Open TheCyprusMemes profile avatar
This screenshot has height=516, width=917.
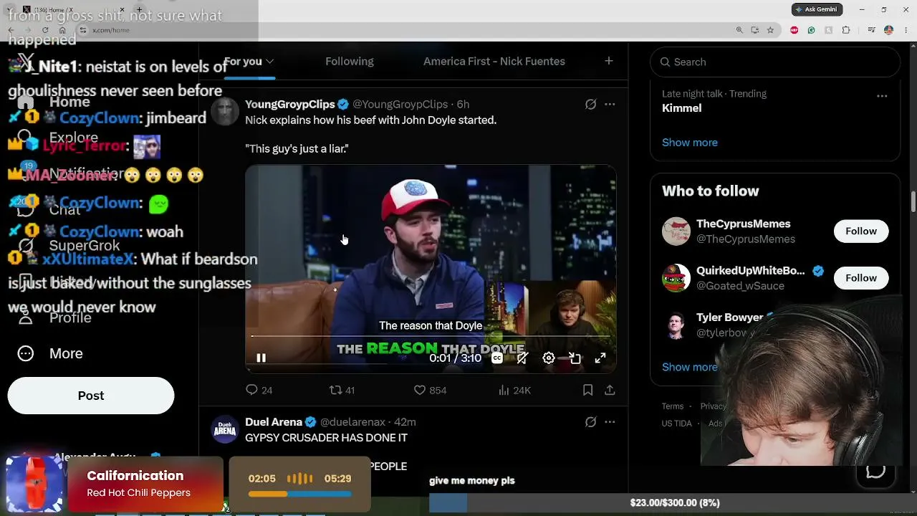click(x=676, y=231)
